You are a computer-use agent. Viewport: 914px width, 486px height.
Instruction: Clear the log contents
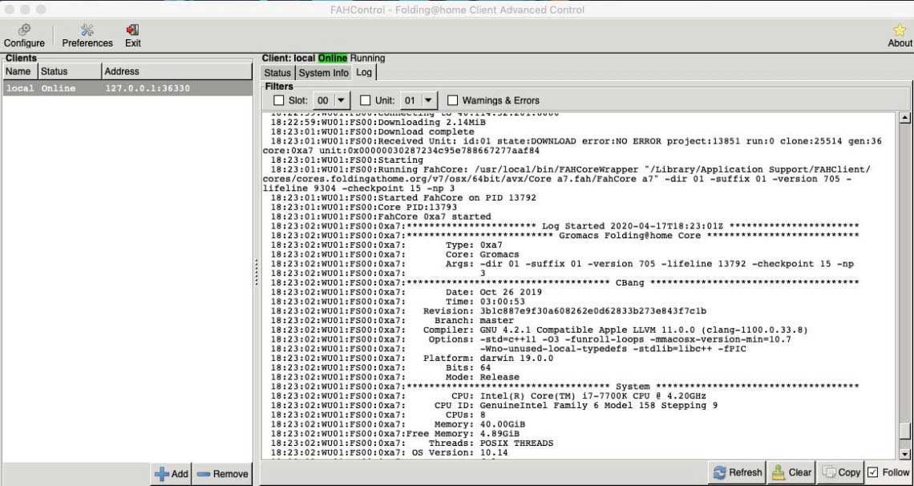[x=791, y=472]
